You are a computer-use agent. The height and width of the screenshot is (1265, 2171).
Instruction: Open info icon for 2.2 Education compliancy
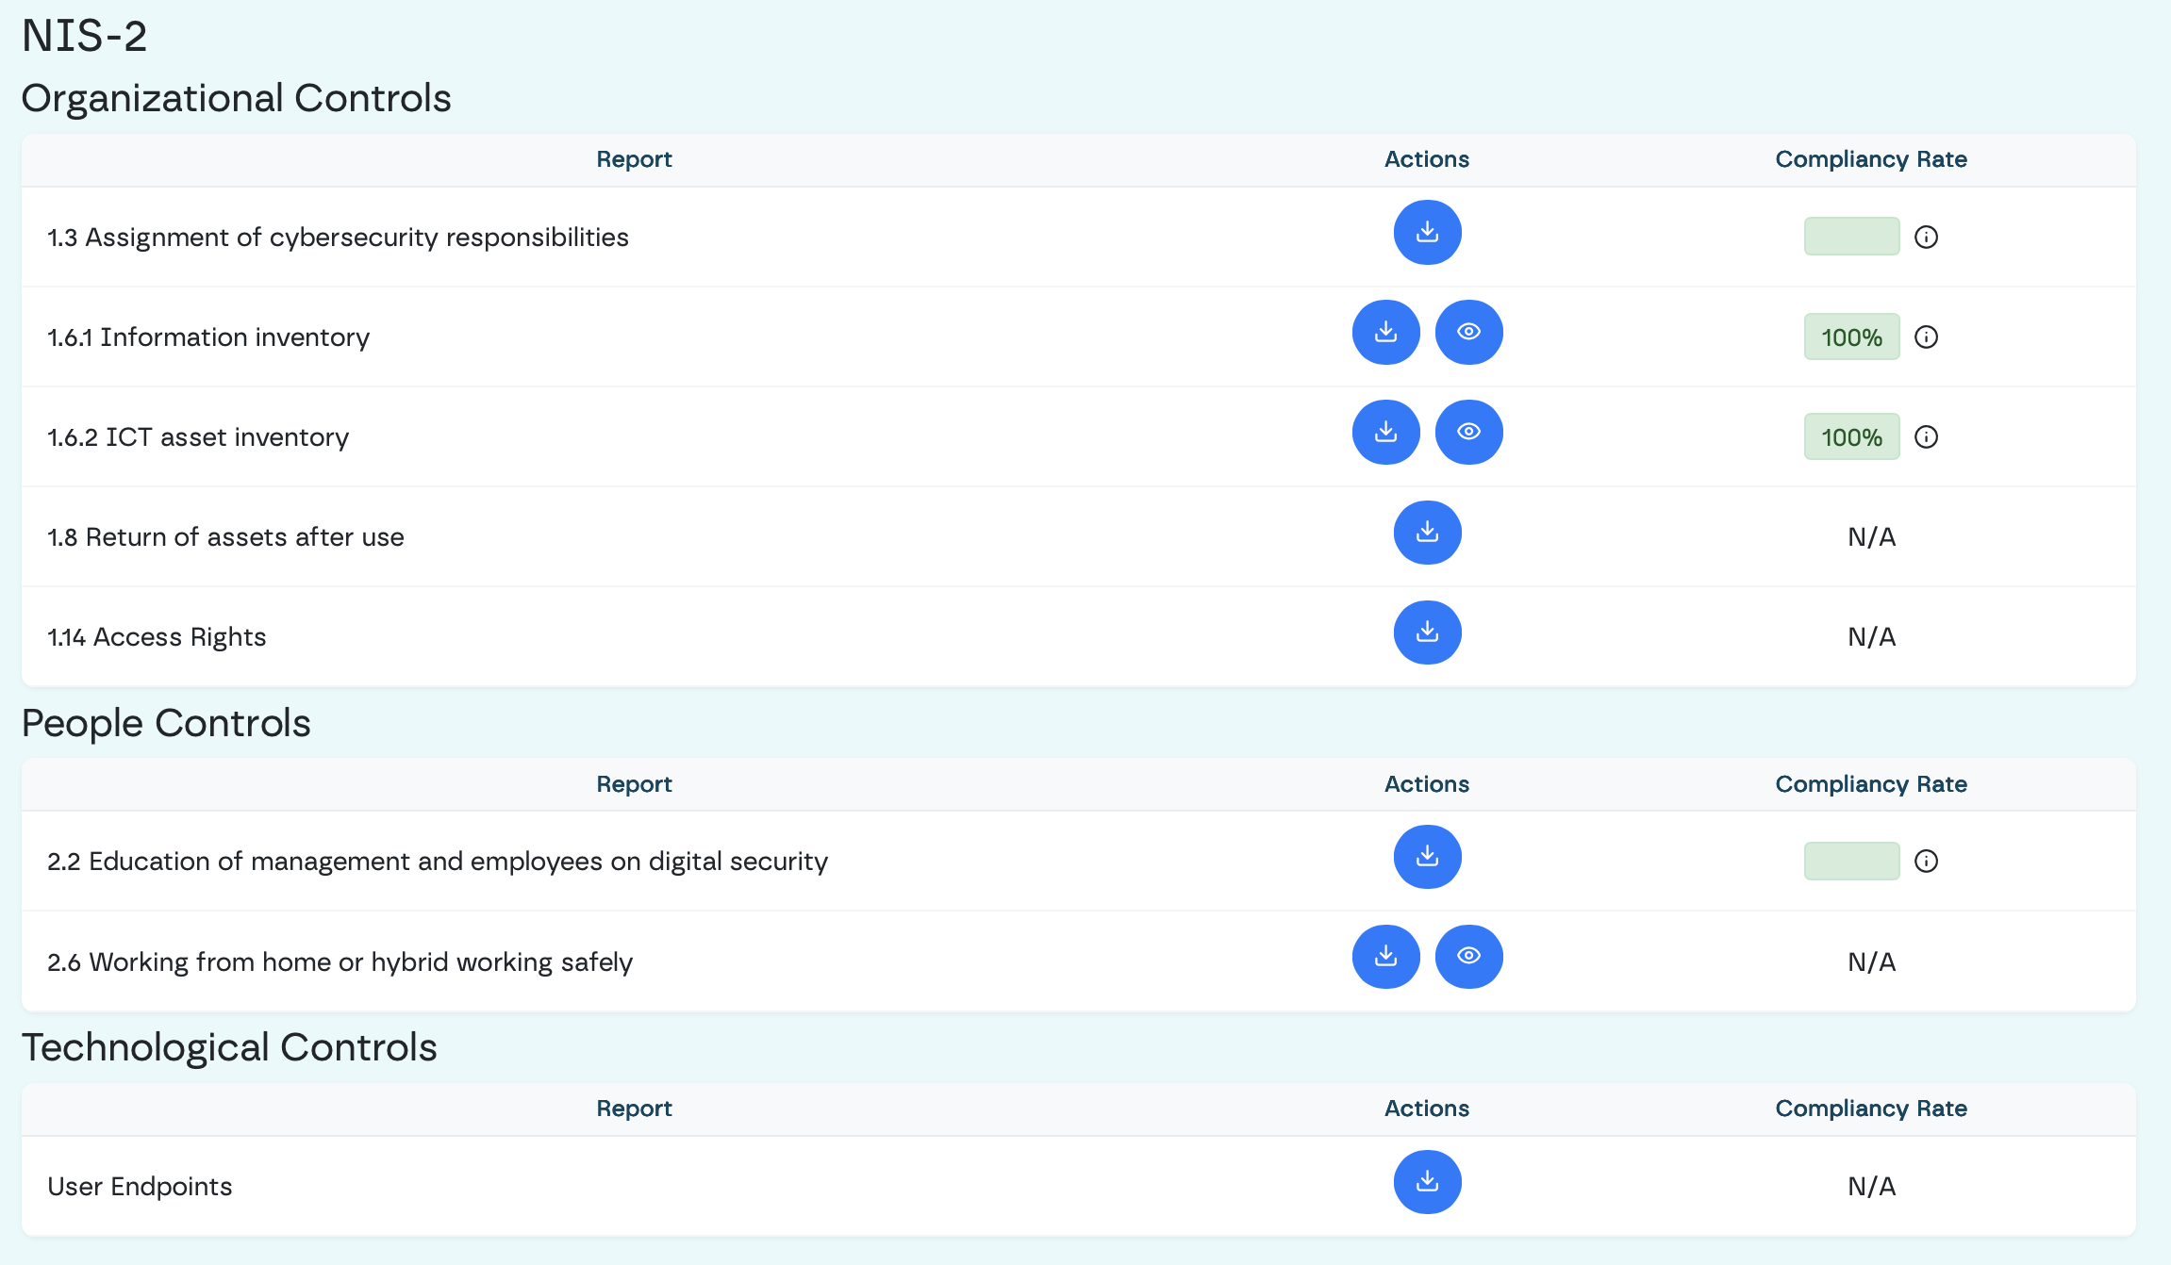[1926, 861]
